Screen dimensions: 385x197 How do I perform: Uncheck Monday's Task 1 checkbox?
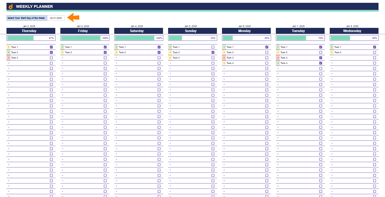(x=267, y=47)
